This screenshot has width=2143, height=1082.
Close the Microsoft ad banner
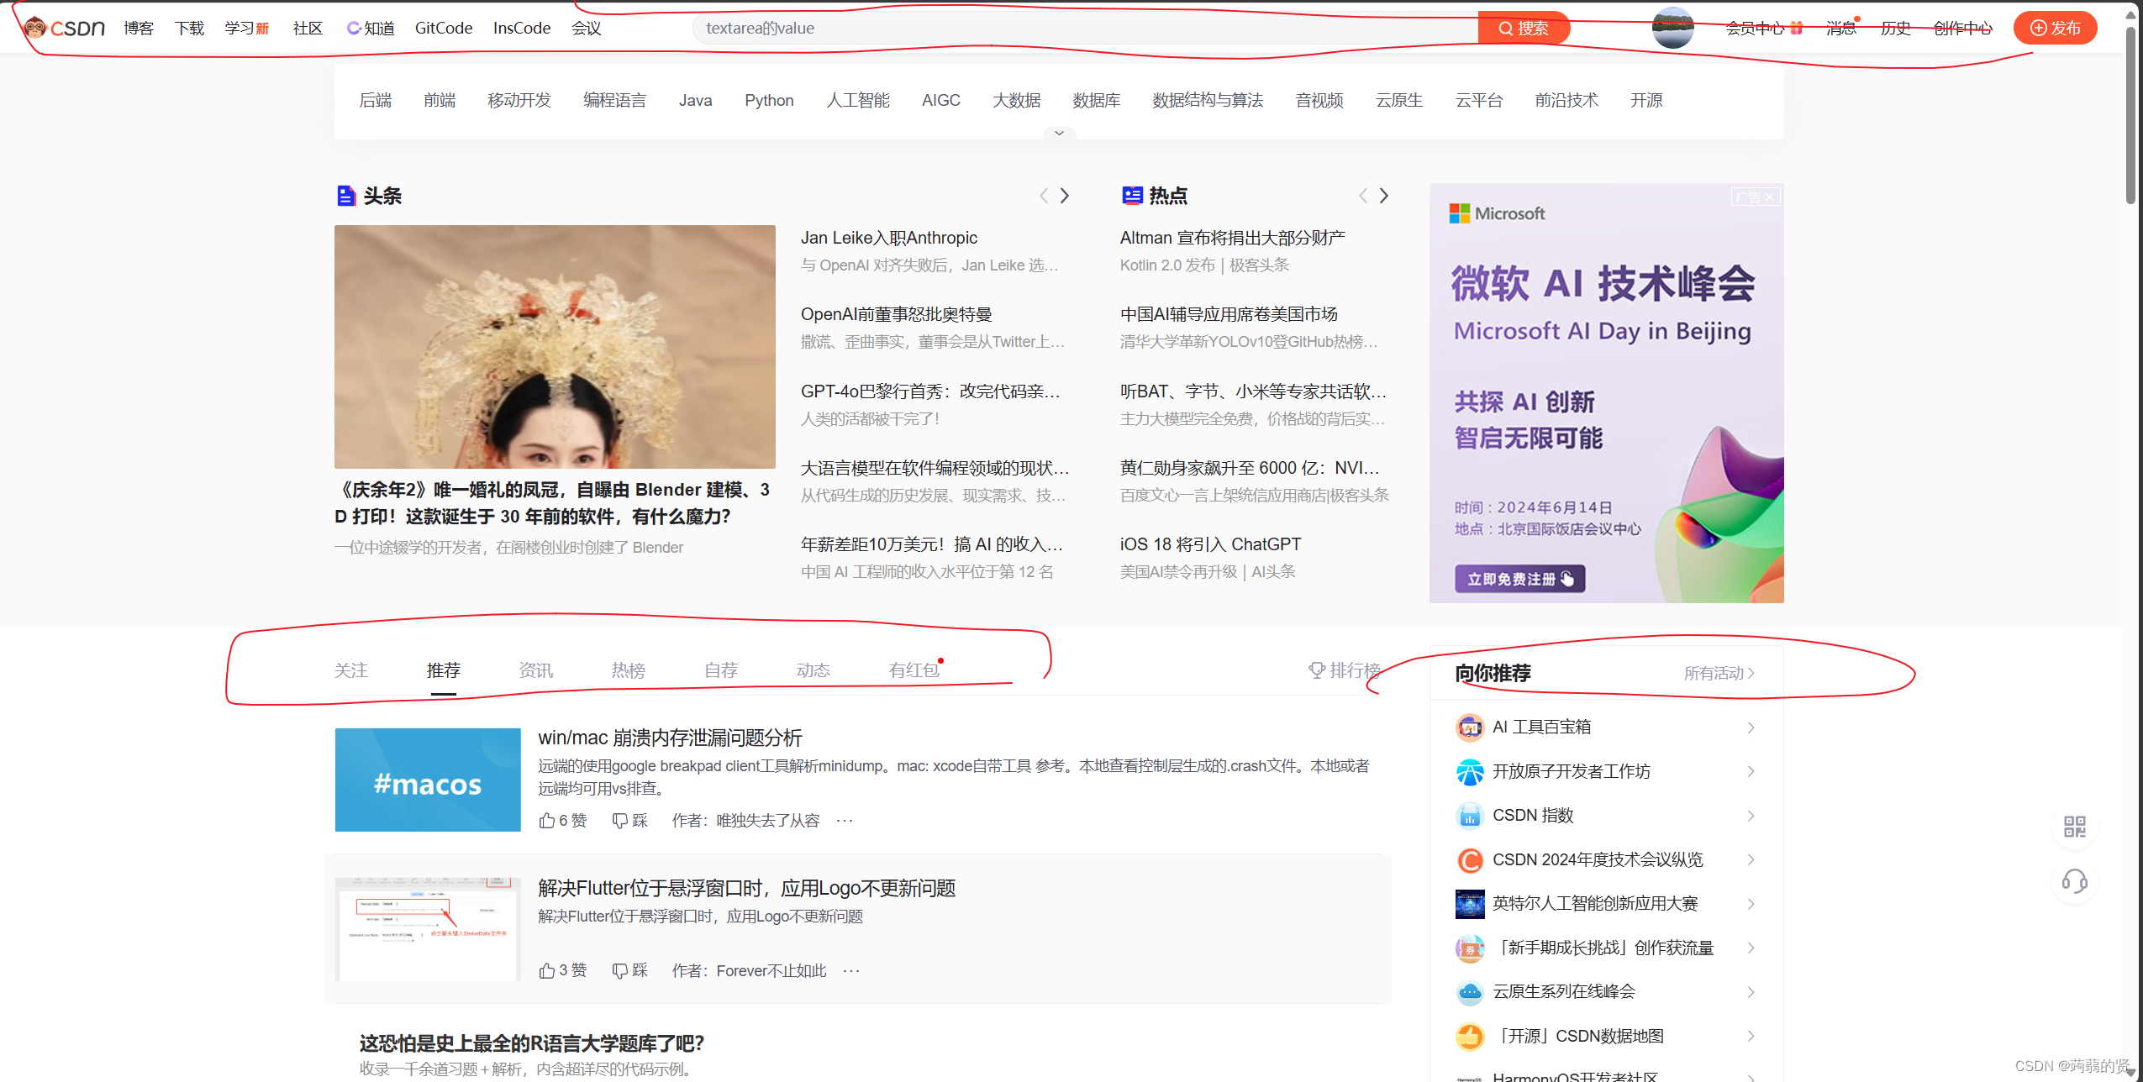pyautogui.click(x=1768, y=197)
